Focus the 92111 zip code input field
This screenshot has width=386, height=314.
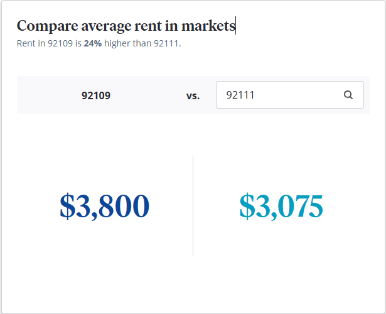(276, 95)
